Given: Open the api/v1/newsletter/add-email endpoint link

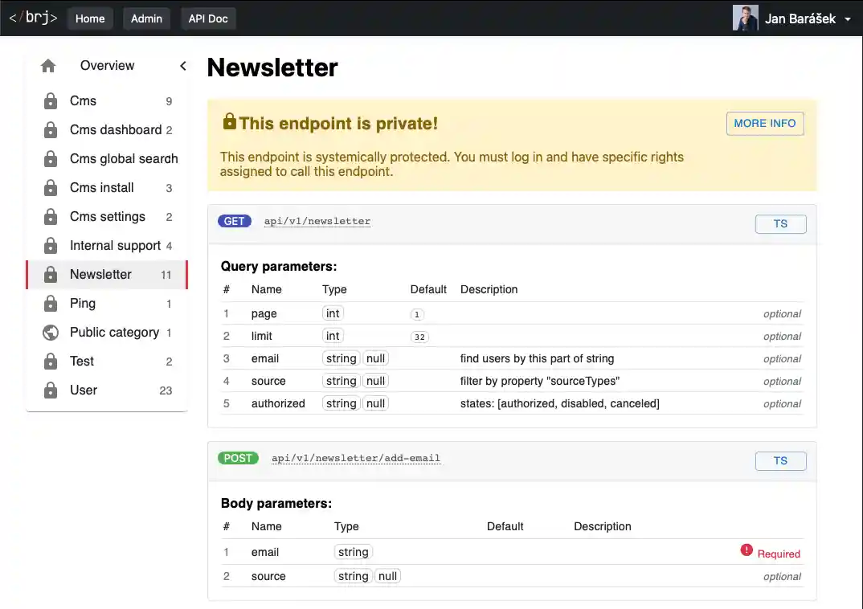Looking at the screenshot, I should point(356,458).
